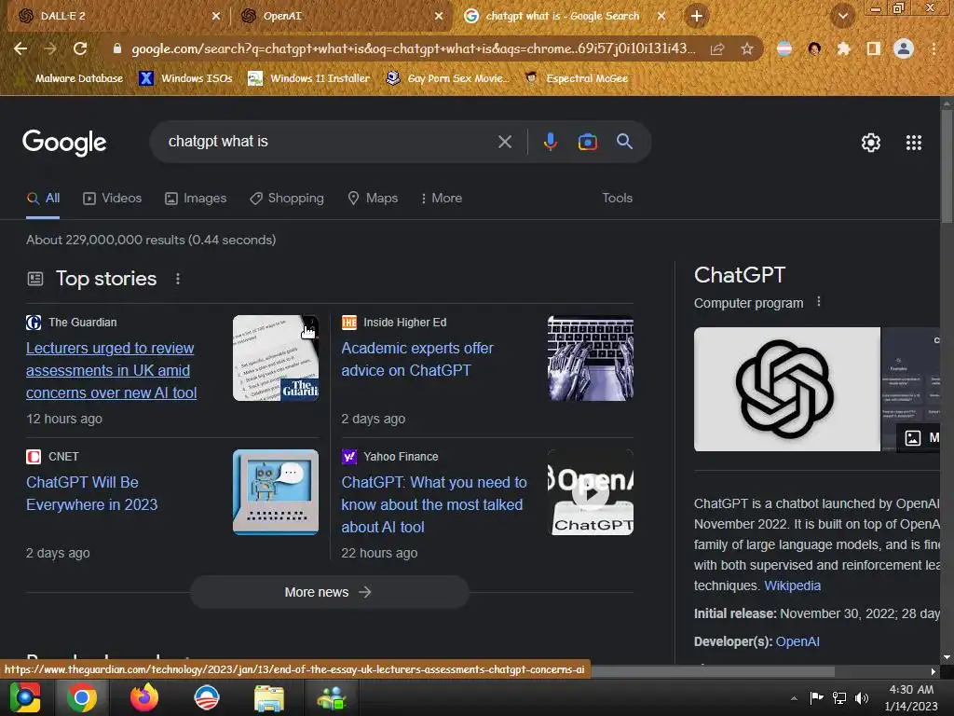Clear the search box with the X
Screen dimensions: 954x716
(504, 142)
